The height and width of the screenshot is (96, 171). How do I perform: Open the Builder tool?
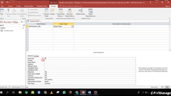click(14, 12)
